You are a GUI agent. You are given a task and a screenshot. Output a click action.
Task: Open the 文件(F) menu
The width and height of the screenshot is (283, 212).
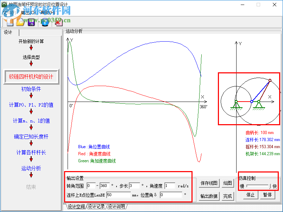coord(10,12)
